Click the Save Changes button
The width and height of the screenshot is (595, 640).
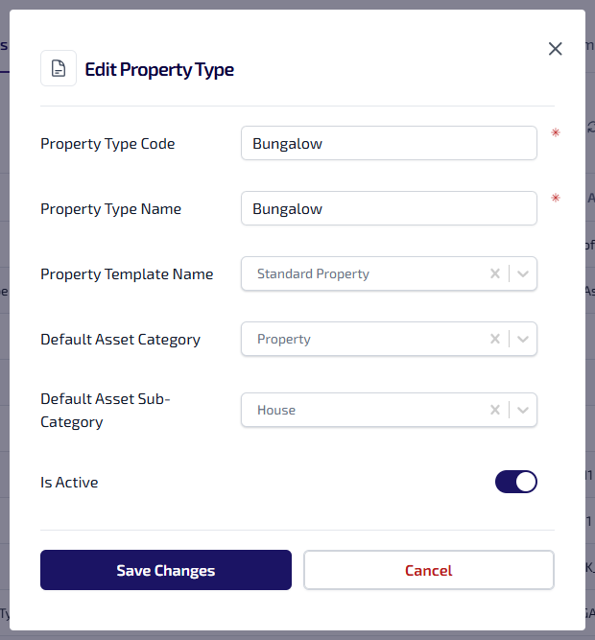point(165,570)
